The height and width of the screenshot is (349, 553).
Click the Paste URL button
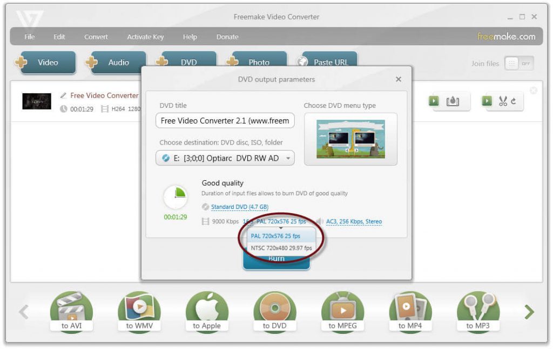point(330,60)
